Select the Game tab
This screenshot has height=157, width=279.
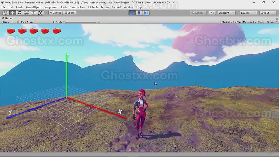tap(7, 18)
